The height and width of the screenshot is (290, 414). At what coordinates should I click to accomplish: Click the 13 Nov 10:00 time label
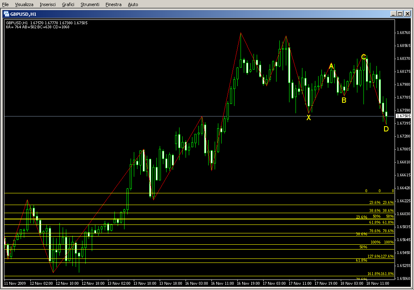click(145, 284)
